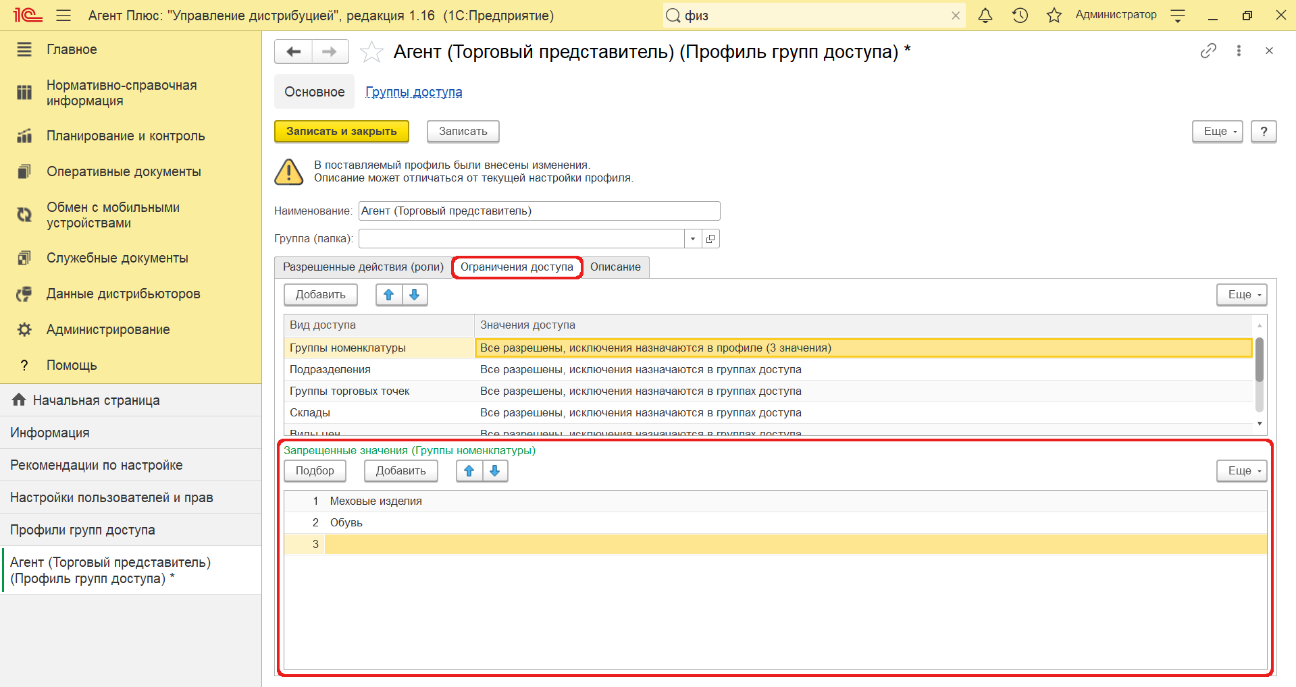The image size is (1296, 687).
Task: Open the selected group folder form
Action: pos(710,239)
